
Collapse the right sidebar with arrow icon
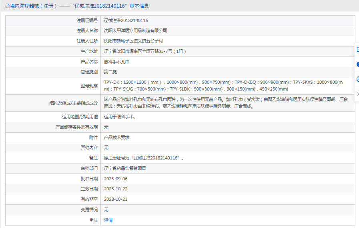click(x=357, y=94)
